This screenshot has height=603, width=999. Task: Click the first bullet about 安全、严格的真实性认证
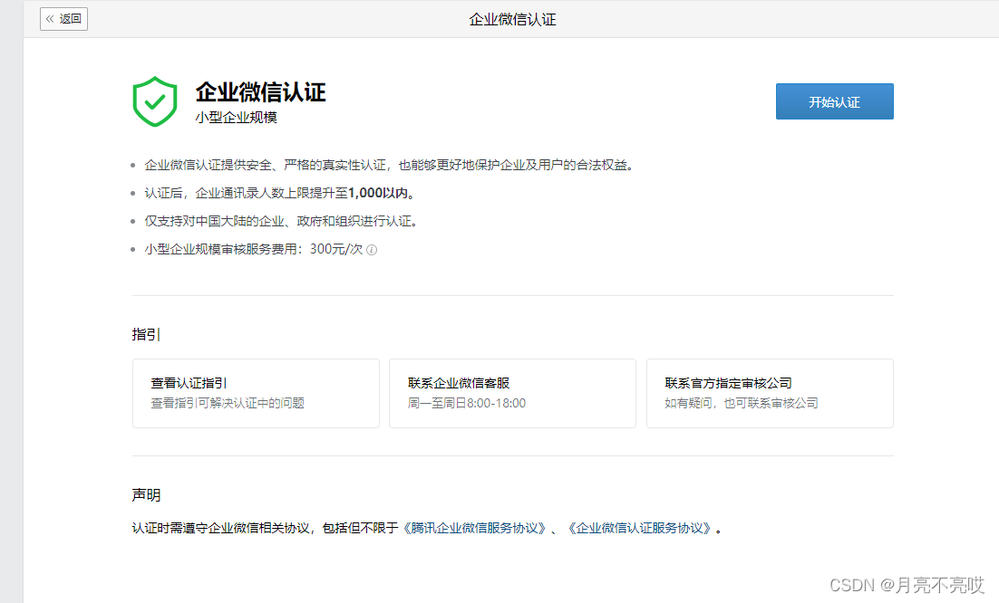click(389, 166)
